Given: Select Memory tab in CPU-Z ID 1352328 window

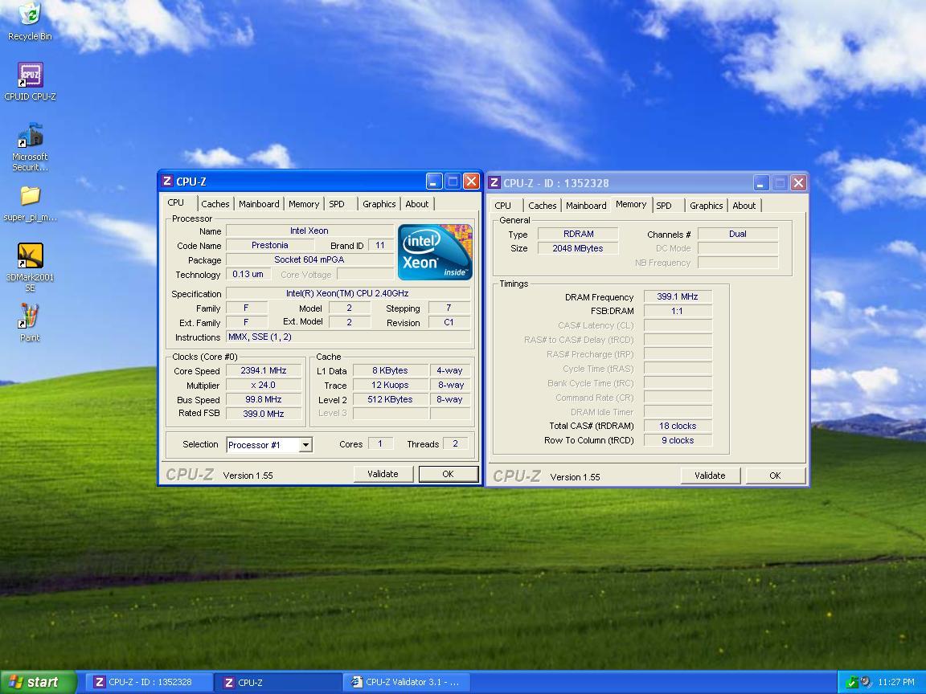Looking at the screenshot, I should (x=631, y=204).
